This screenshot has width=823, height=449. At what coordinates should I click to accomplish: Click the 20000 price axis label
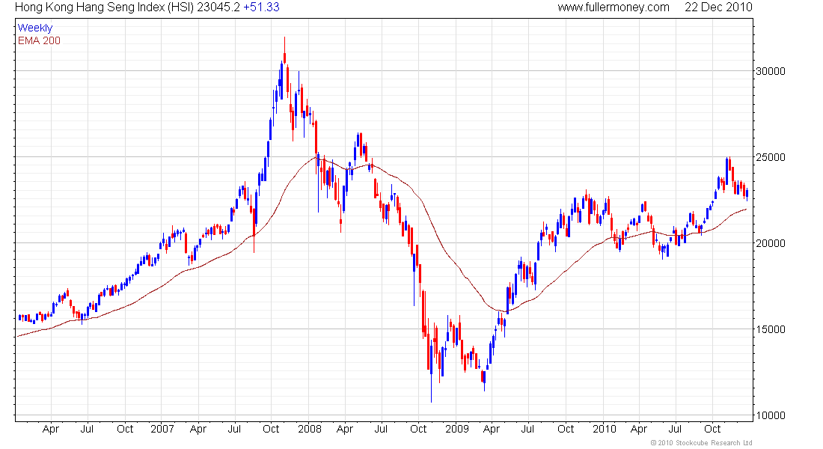tap(771, 244)
